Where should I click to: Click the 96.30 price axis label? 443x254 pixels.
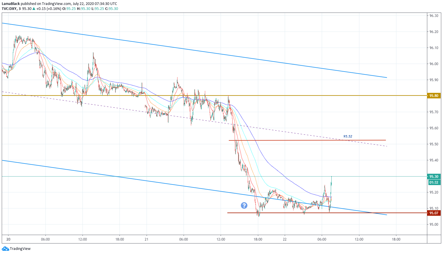point(434,16)
